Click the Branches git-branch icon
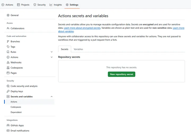This screenshot has height=135, width=191. [x=8, y=42]
